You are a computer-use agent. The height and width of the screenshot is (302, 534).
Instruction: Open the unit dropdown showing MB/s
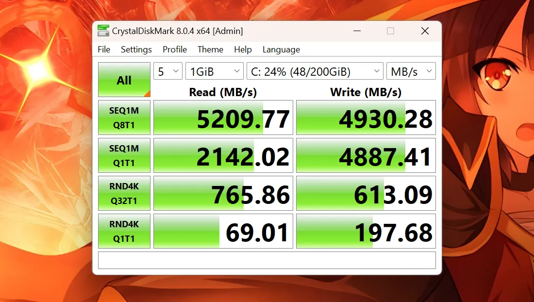[411, 71]
